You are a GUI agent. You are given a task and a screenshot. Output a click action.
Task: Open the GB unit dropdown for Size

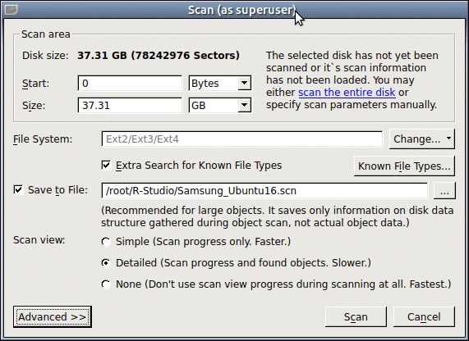point(220,105)
